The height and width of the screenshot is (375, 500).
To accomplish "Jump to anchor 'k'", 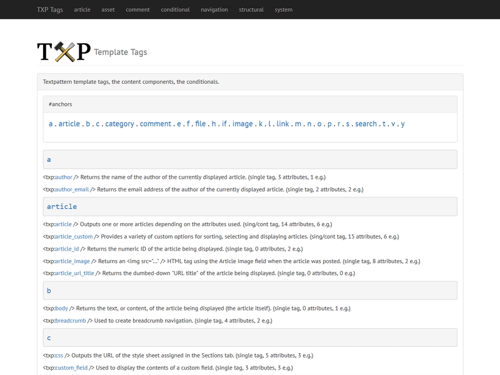I will pyautogui.click(x=261, y=124).
